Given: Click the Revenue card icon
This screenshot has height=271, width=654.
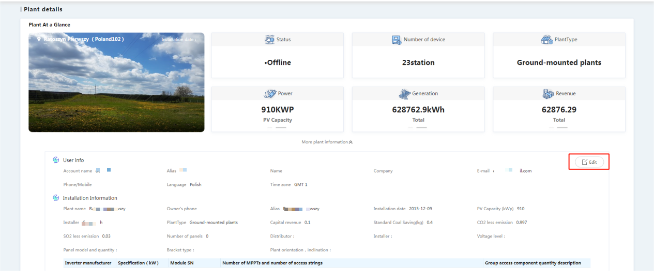Looking at the screenshot, I should pyautogui.click(x=548, y=94).
